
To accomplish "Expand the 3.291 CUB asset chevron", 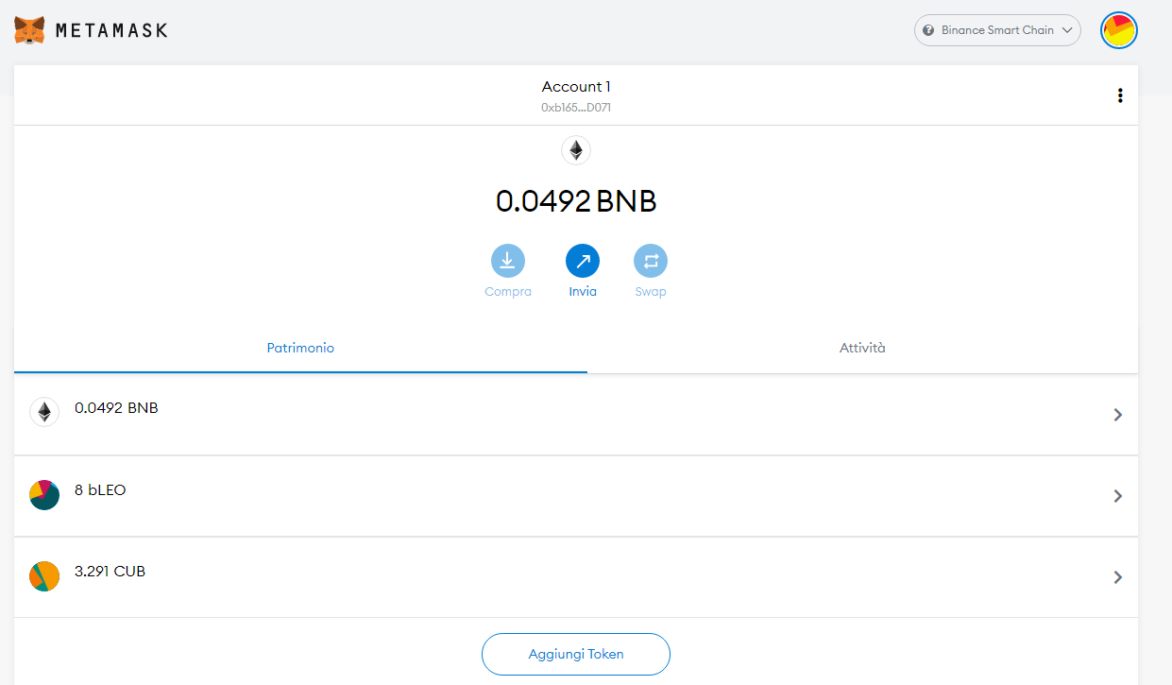I will (x=1118, y=577).
